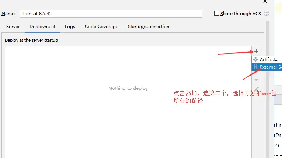The width and height of the screenshot is (282, 158).
Task: Click the Name input field
Action: tap(111, 14)
